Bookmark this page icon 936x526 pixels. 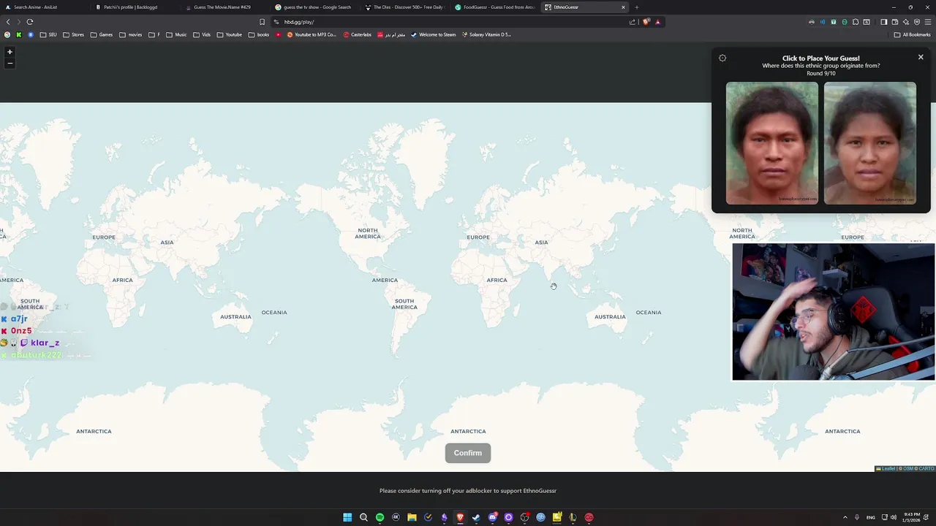click(262, 22)
